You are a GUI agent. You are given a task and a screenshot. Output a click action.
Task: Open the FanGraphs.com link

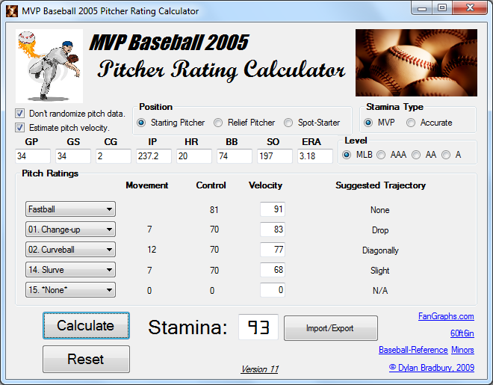[446, 316]
